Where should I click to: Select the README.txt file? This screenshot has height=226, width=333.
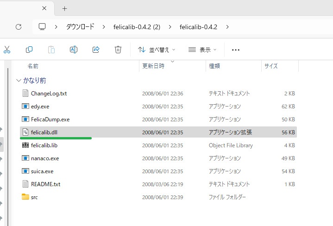tap(45, 184)
